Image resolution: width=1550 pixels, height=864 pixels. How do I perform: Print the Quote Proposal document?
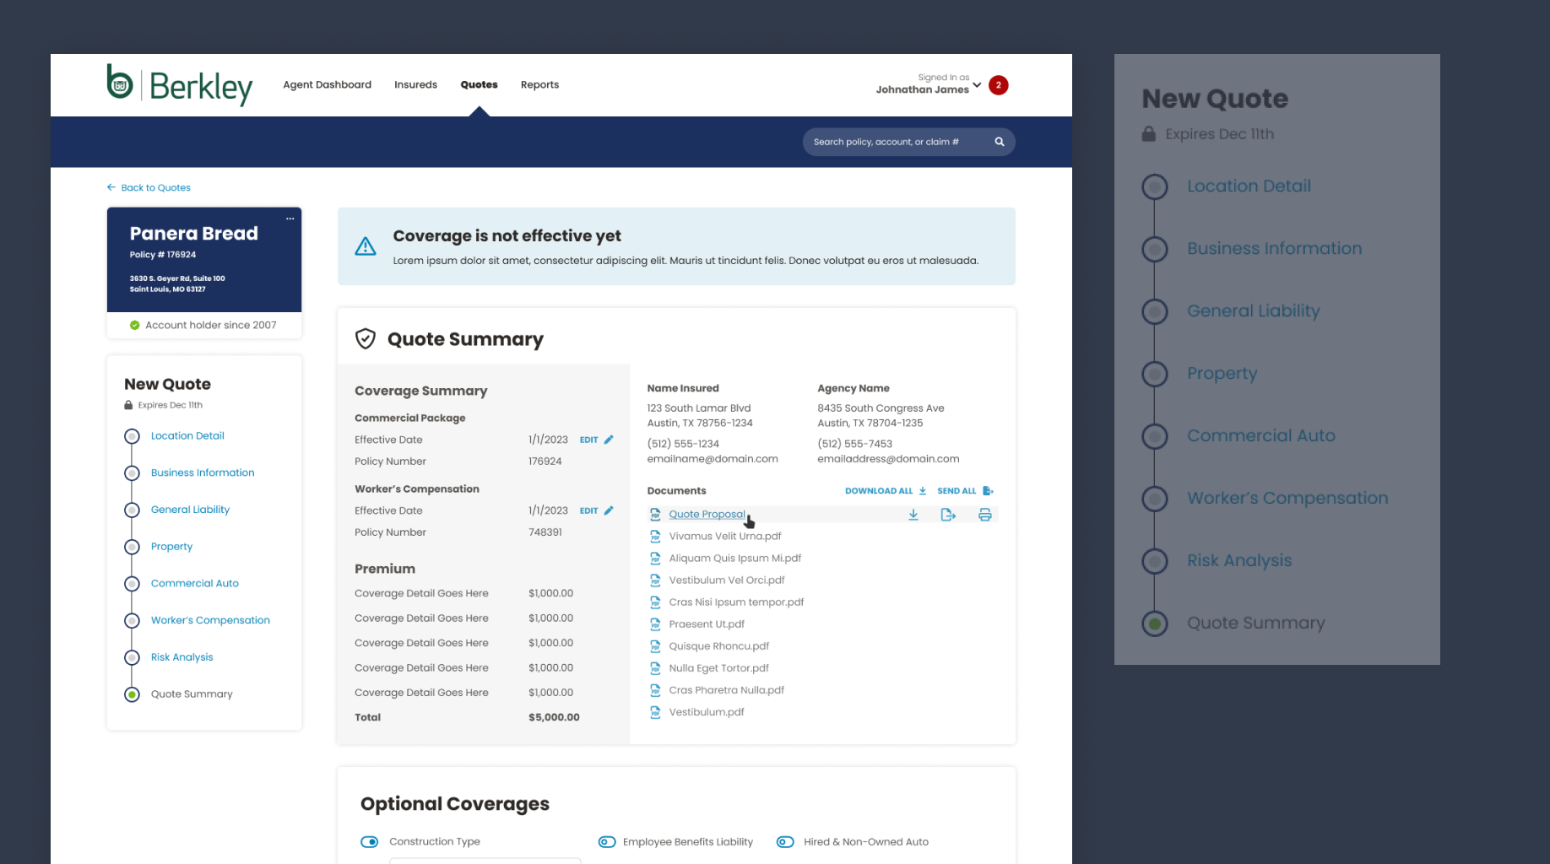click(x=984, y=515)
